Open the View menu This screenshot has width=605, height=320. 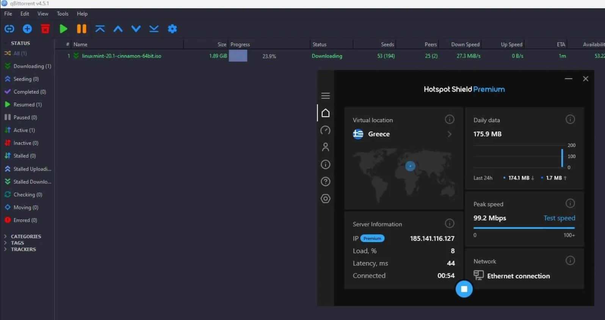[x=43, y=14]
